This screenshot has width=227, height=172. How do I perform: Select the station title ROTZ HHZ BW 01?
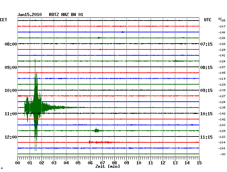(x=66, y=15)
